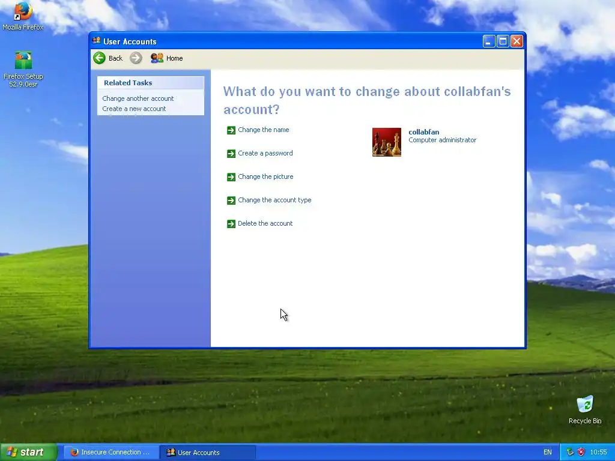Open the Change the picture link
Viewport: 615px width, 461px height.
click(265, 177)
